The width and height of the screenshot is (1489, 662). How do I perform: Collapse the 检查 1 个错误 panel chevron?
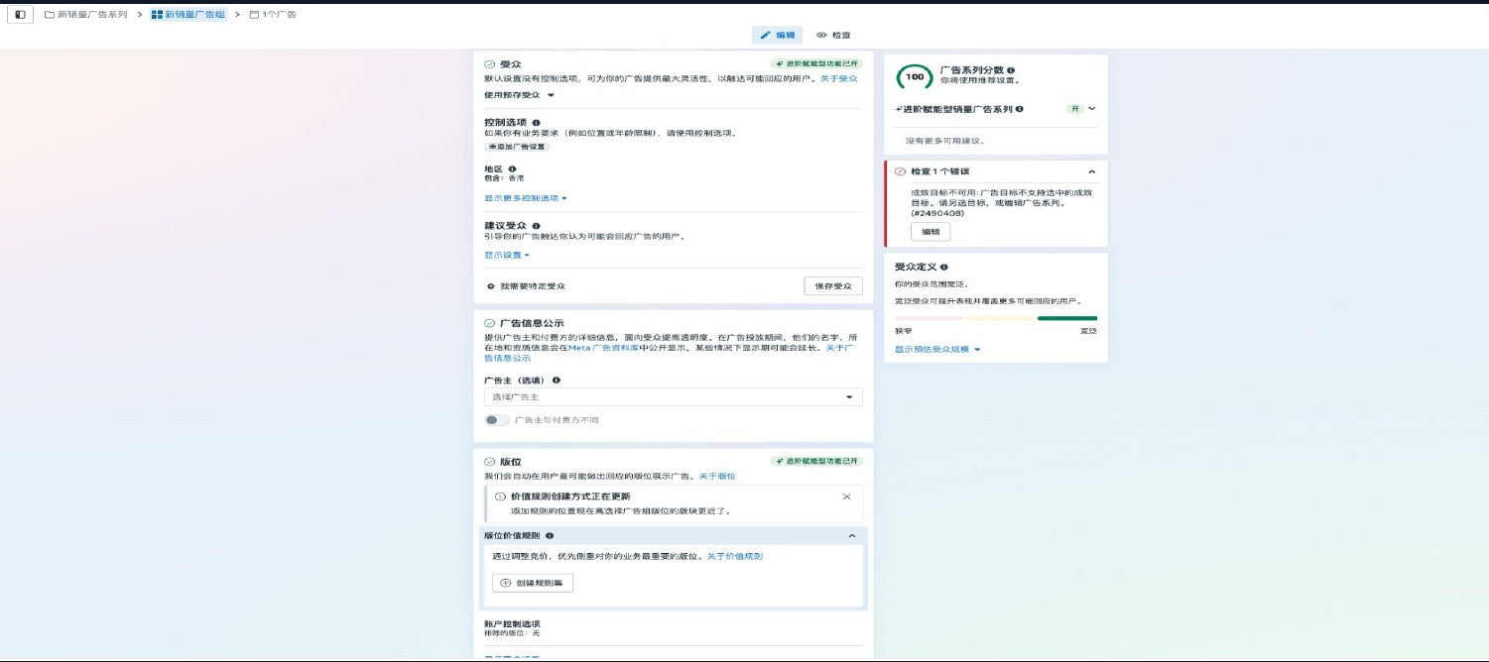(x=1092, y=171)
